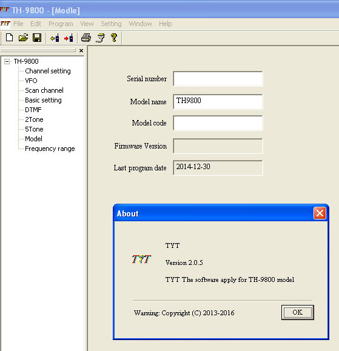Write to radio toolbar icon
The height and width of the screenshot is (351, 339).
click(x=69, y=38)
